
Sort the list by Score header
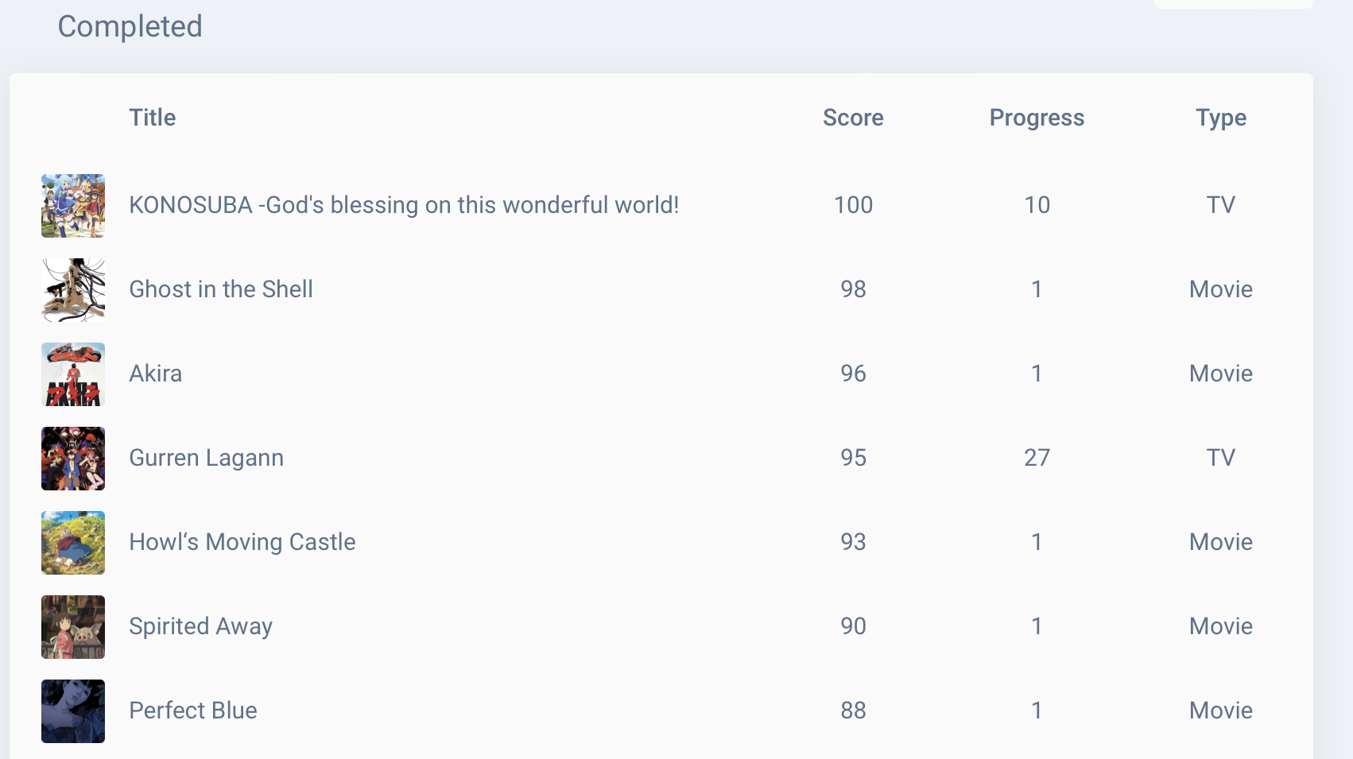tap(853, 118)
